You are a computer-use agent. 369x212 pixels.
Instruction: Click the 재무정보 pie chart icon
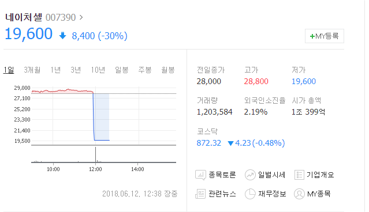tap(250, 194)
